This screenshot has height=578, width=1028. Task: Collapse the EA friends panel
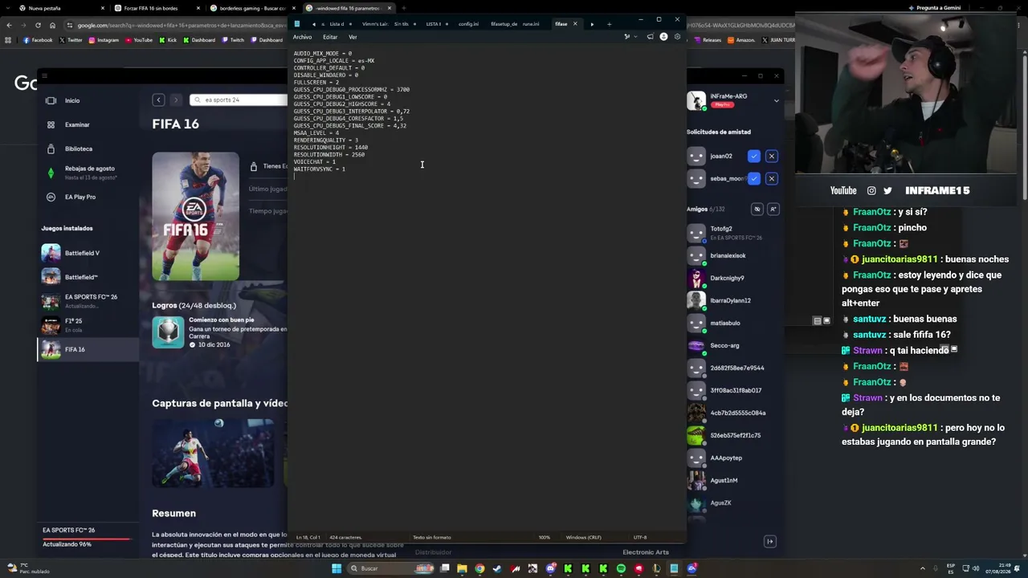point(769,541)
